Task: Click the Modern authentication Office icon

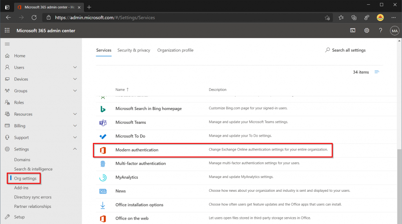Action: (103, 150)
